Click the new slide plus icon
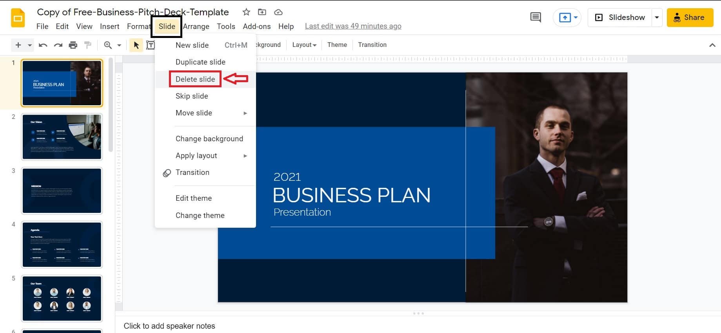This screenshot has height=333, width=721. point(18,45)
